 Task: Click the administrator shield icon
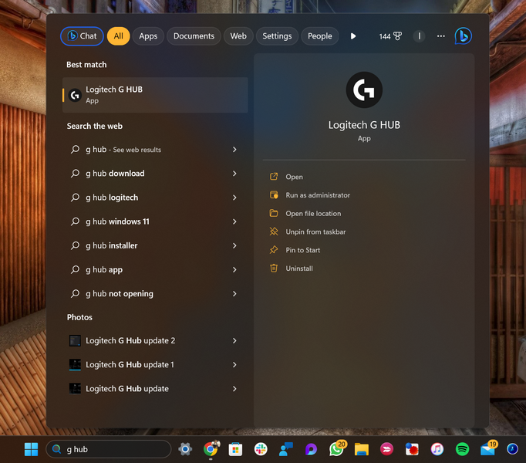[x=274, y=194]
